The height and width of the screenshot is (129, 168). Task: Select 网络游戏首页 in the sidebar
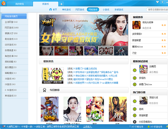click(14, 16)
